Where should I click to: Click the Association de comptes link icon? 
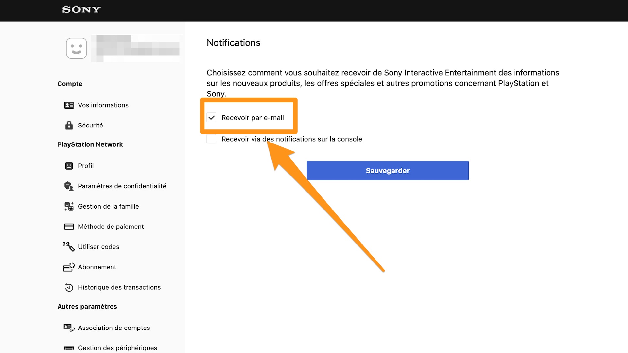coord(69,328)
